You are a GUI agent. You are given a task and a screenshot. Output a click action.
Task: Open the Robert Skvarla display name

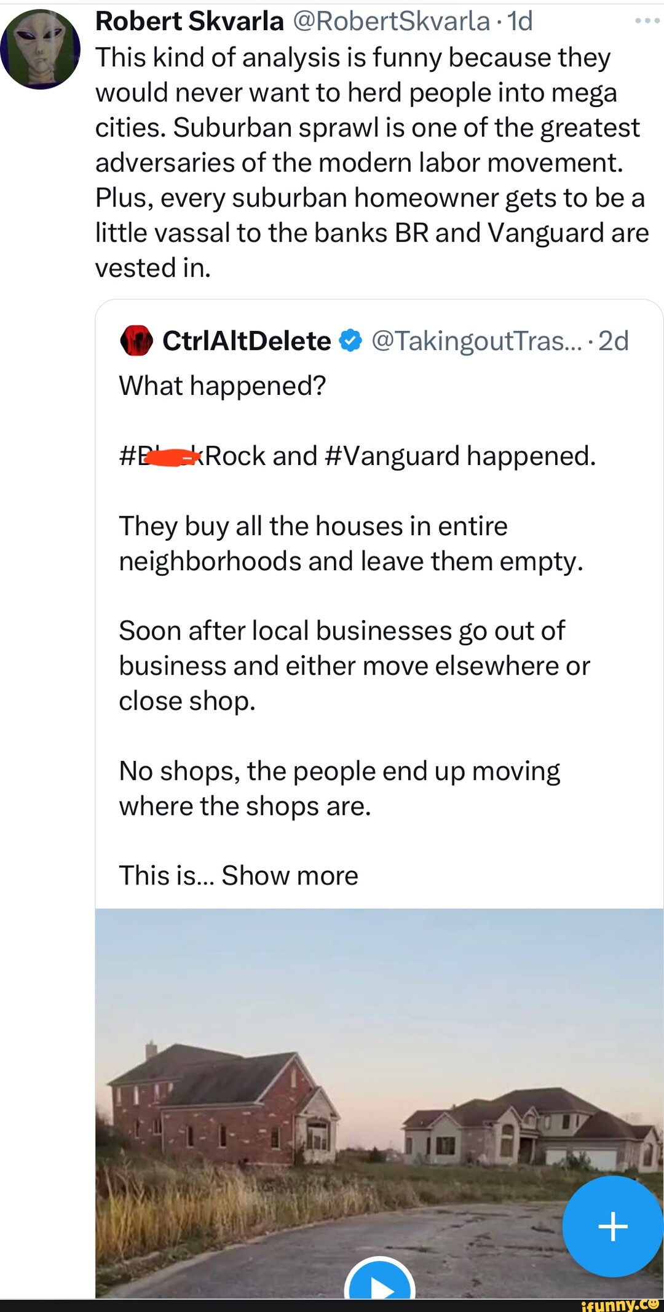[189, 22]
